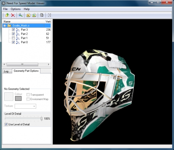This screenshot has width=174, height=150.
Task: Click the texture viewer magnifier toolbar icon
Action: point(21,15)
